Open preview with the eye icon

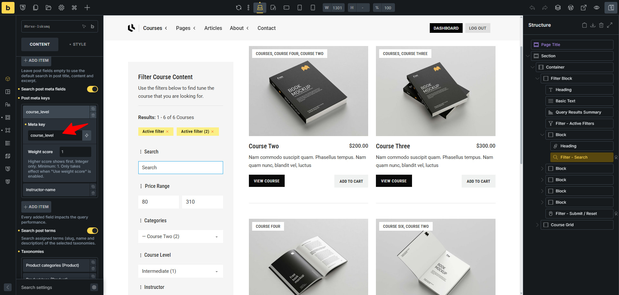coord(596,8)
